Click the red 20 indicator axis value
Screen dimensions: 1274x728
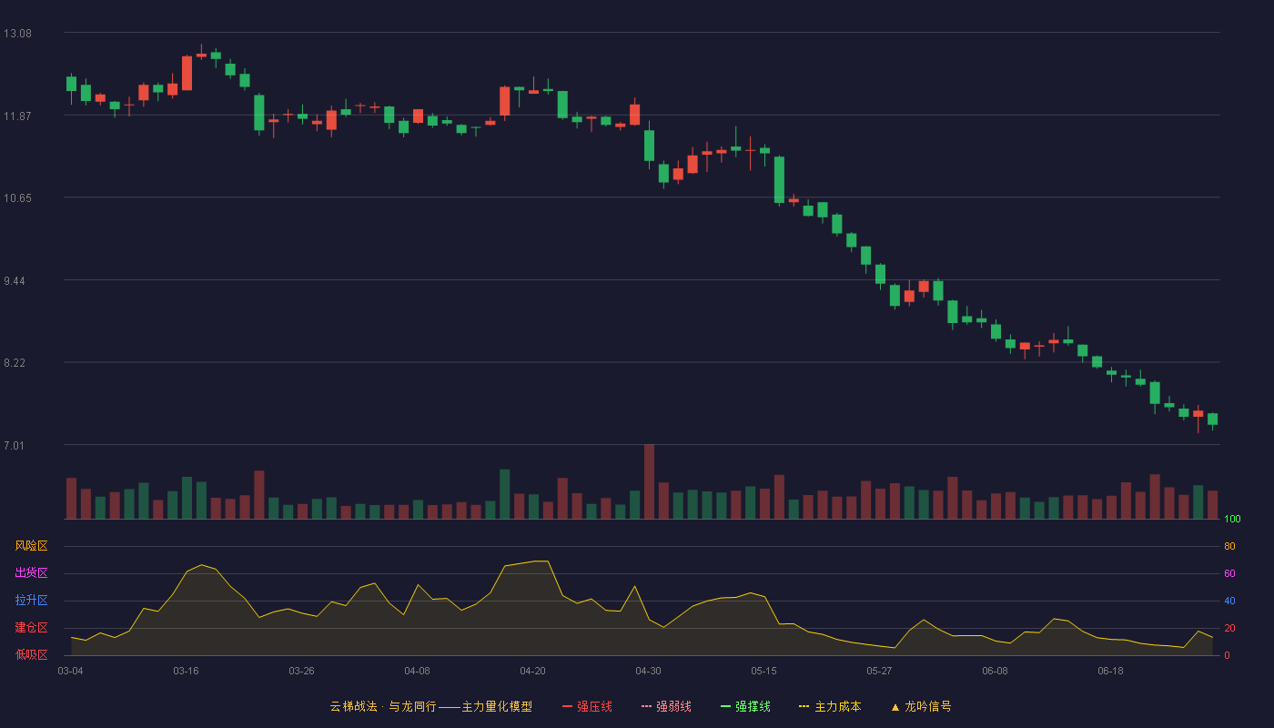(x=1229, y=628)
